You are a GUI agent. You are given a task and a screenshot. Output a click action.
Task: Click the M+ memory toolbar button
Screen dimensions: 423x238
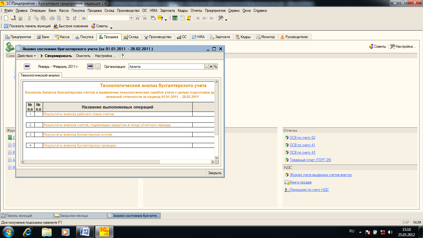coord(205,18)
